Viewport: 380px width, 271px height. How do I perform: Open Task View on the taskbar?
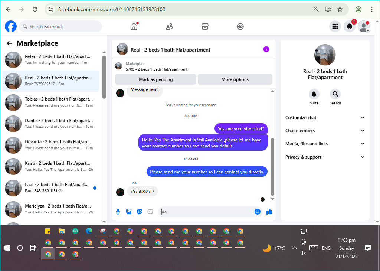click(33, 248)
